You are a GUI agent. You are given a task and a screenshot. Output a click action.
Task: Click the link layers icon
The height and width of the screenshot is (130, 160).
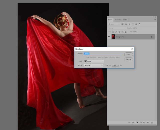[x=129, y=123]
